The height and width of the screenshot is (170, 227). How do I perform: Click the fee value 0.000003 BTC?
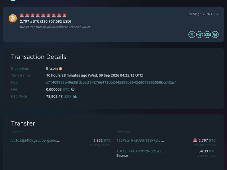click(x=58, y=90)
